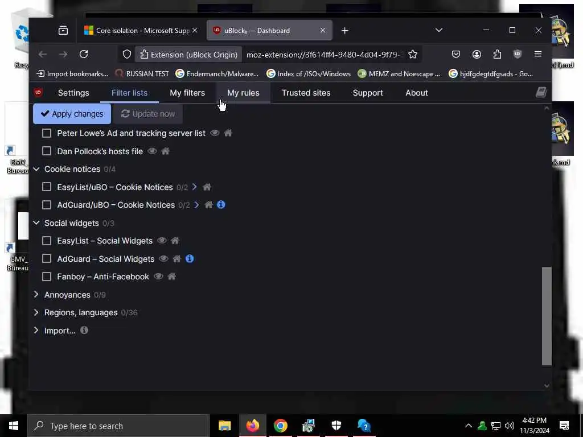The image size is (583, 437).
Task: Enable Fanboy – Anti-Facebook checkbox
Action: (47, 277)
